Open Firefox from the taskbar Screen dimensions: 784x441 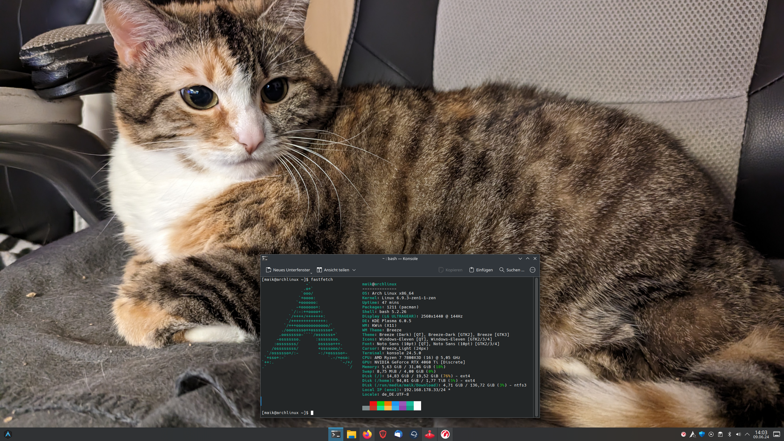367,434
